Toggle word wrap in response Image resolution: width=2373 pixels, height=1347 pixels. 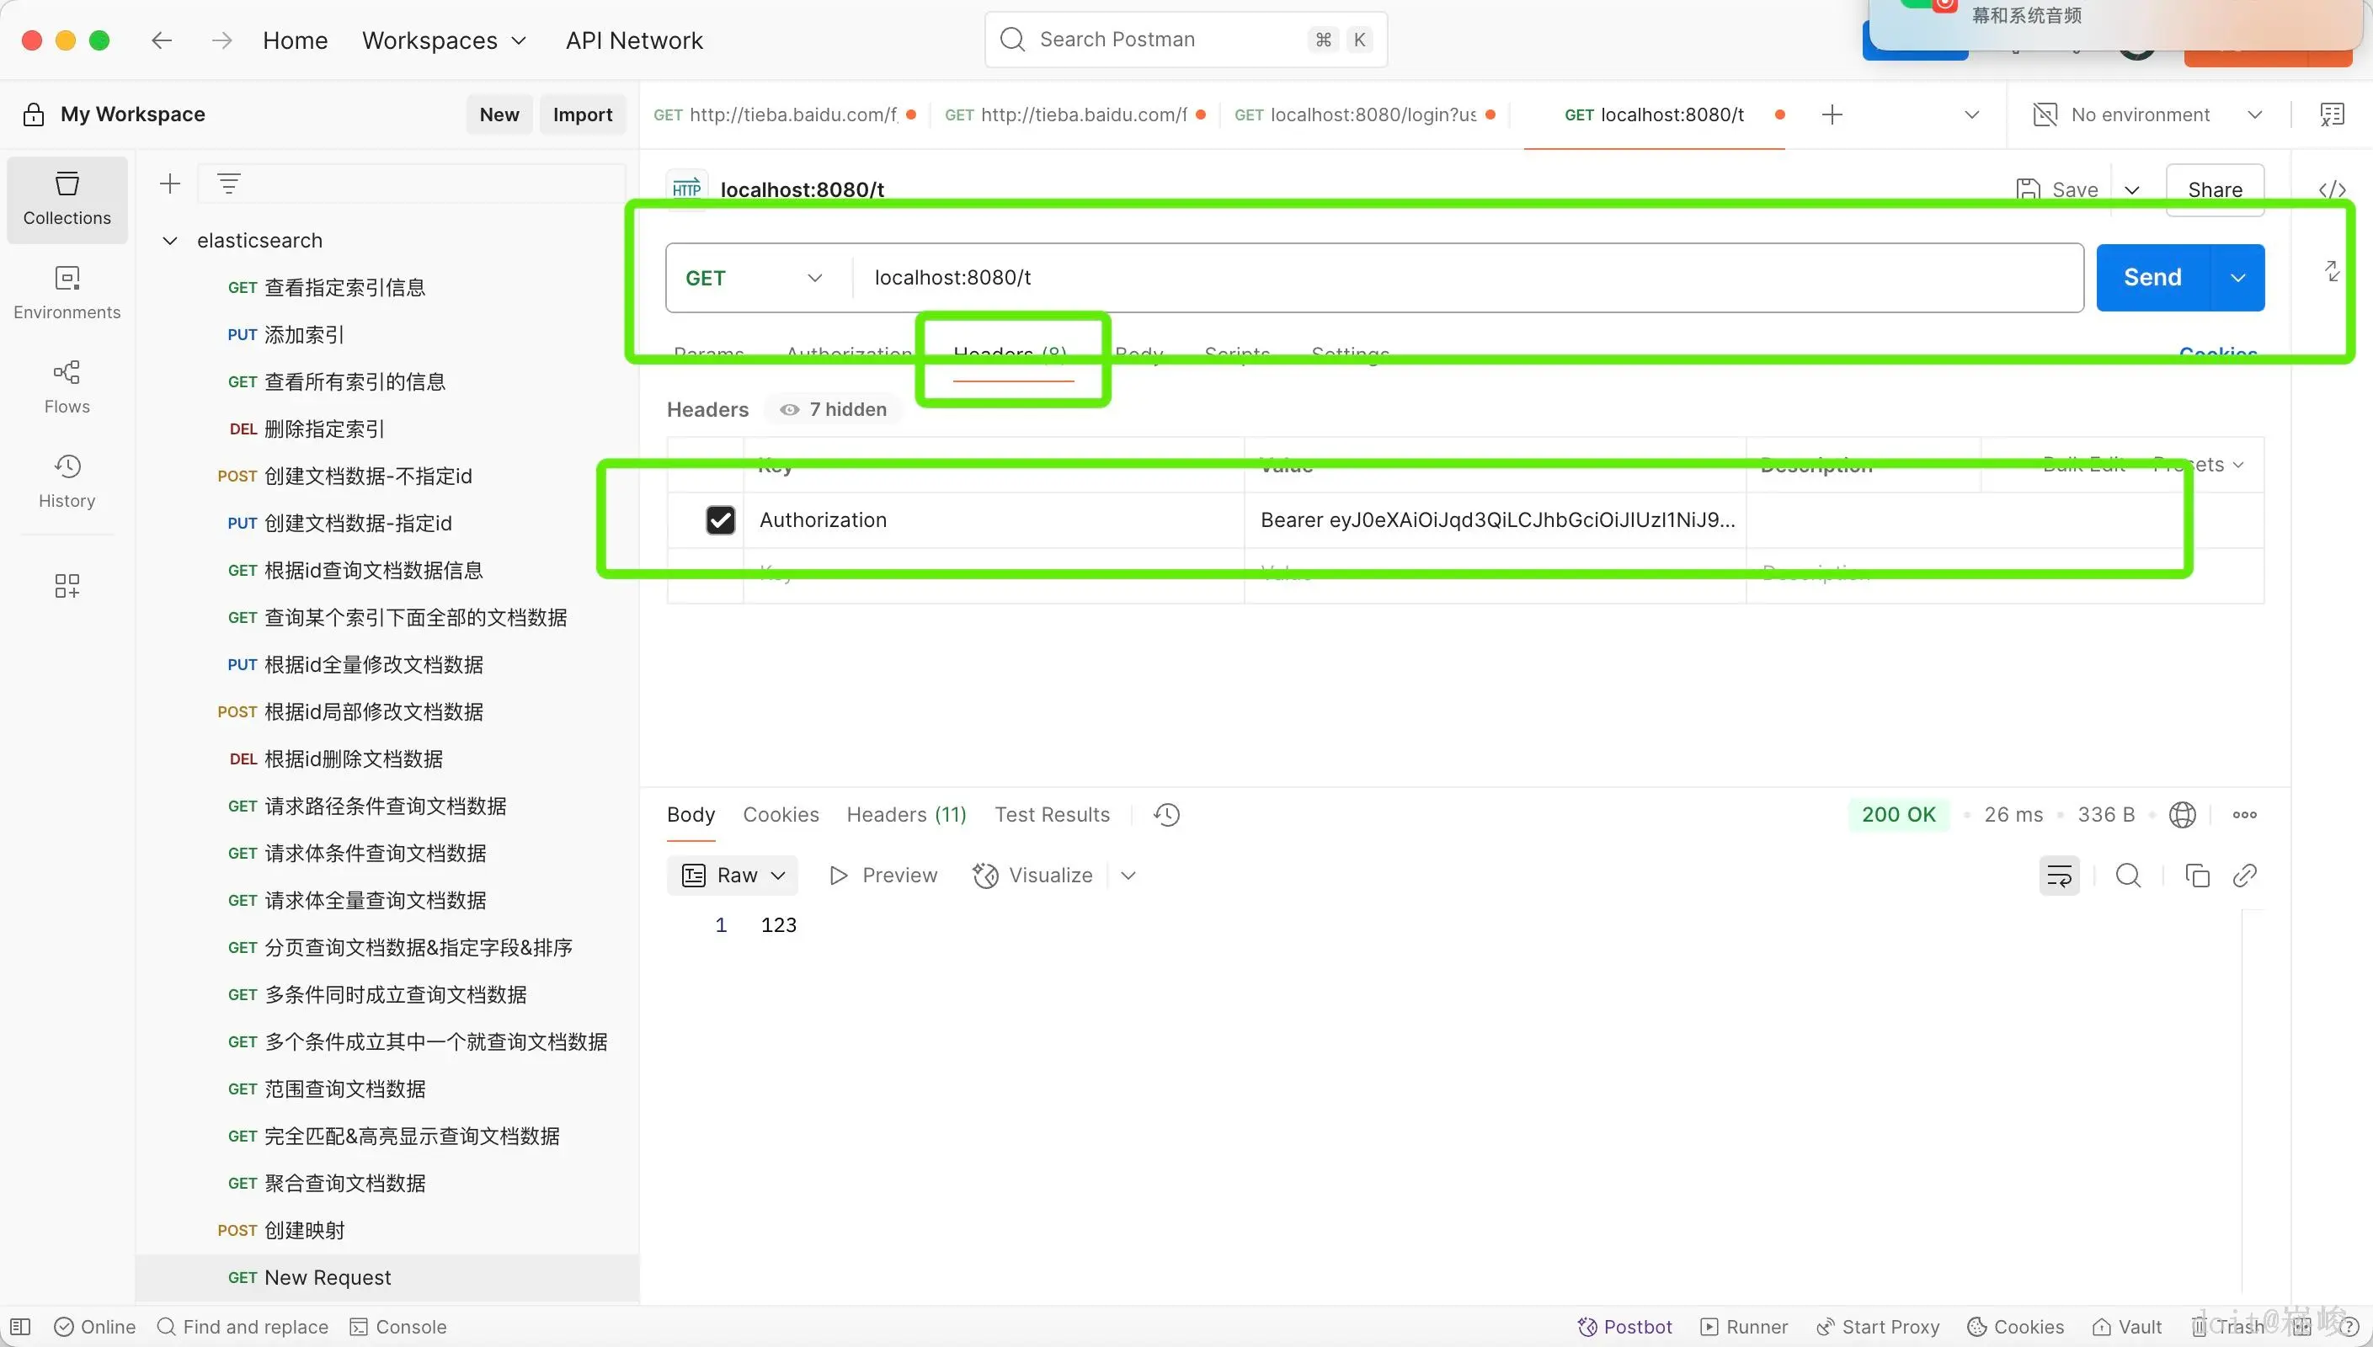tap(2060, 876)
